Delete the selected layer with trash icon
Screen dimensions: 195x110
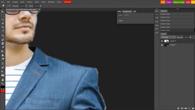[193, 108]
